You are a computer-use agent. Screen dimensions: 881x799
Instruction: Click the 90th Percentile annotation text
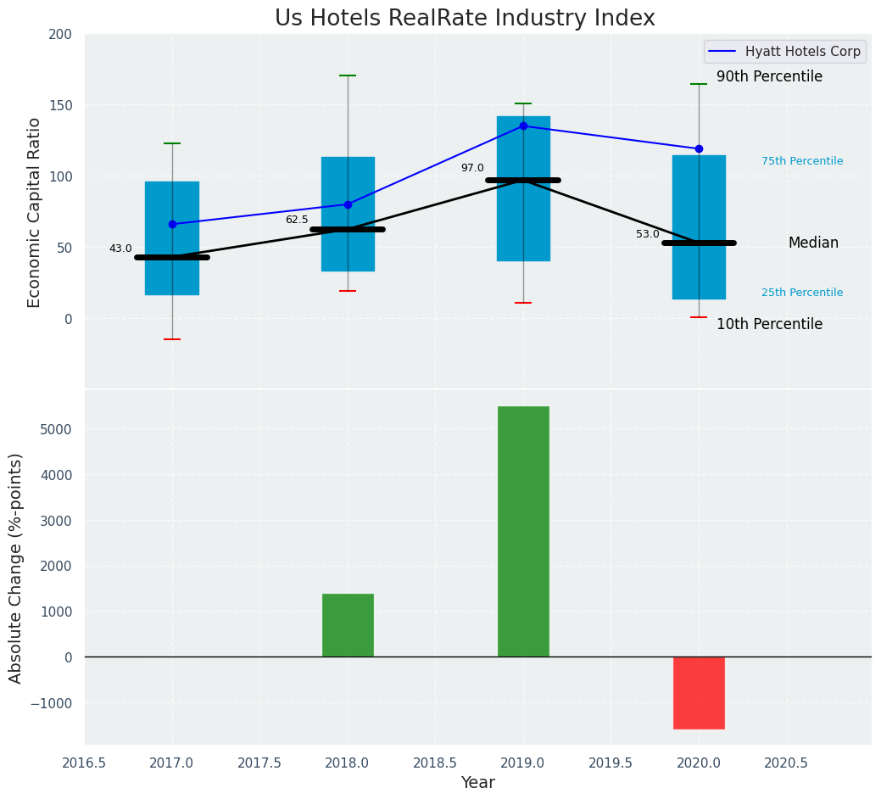tap(769, 76)
